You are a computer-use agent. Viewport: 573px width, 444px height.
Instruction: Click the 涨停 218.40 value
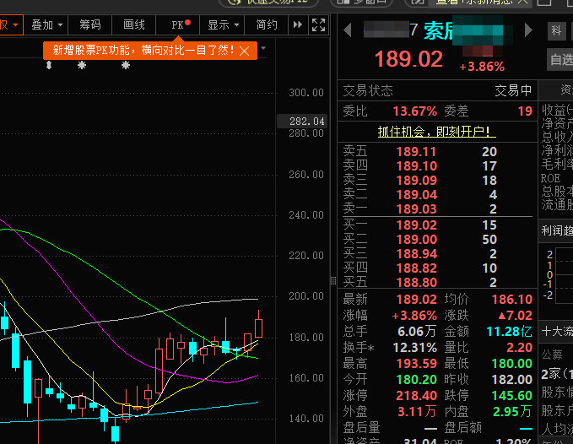[417, 396]
